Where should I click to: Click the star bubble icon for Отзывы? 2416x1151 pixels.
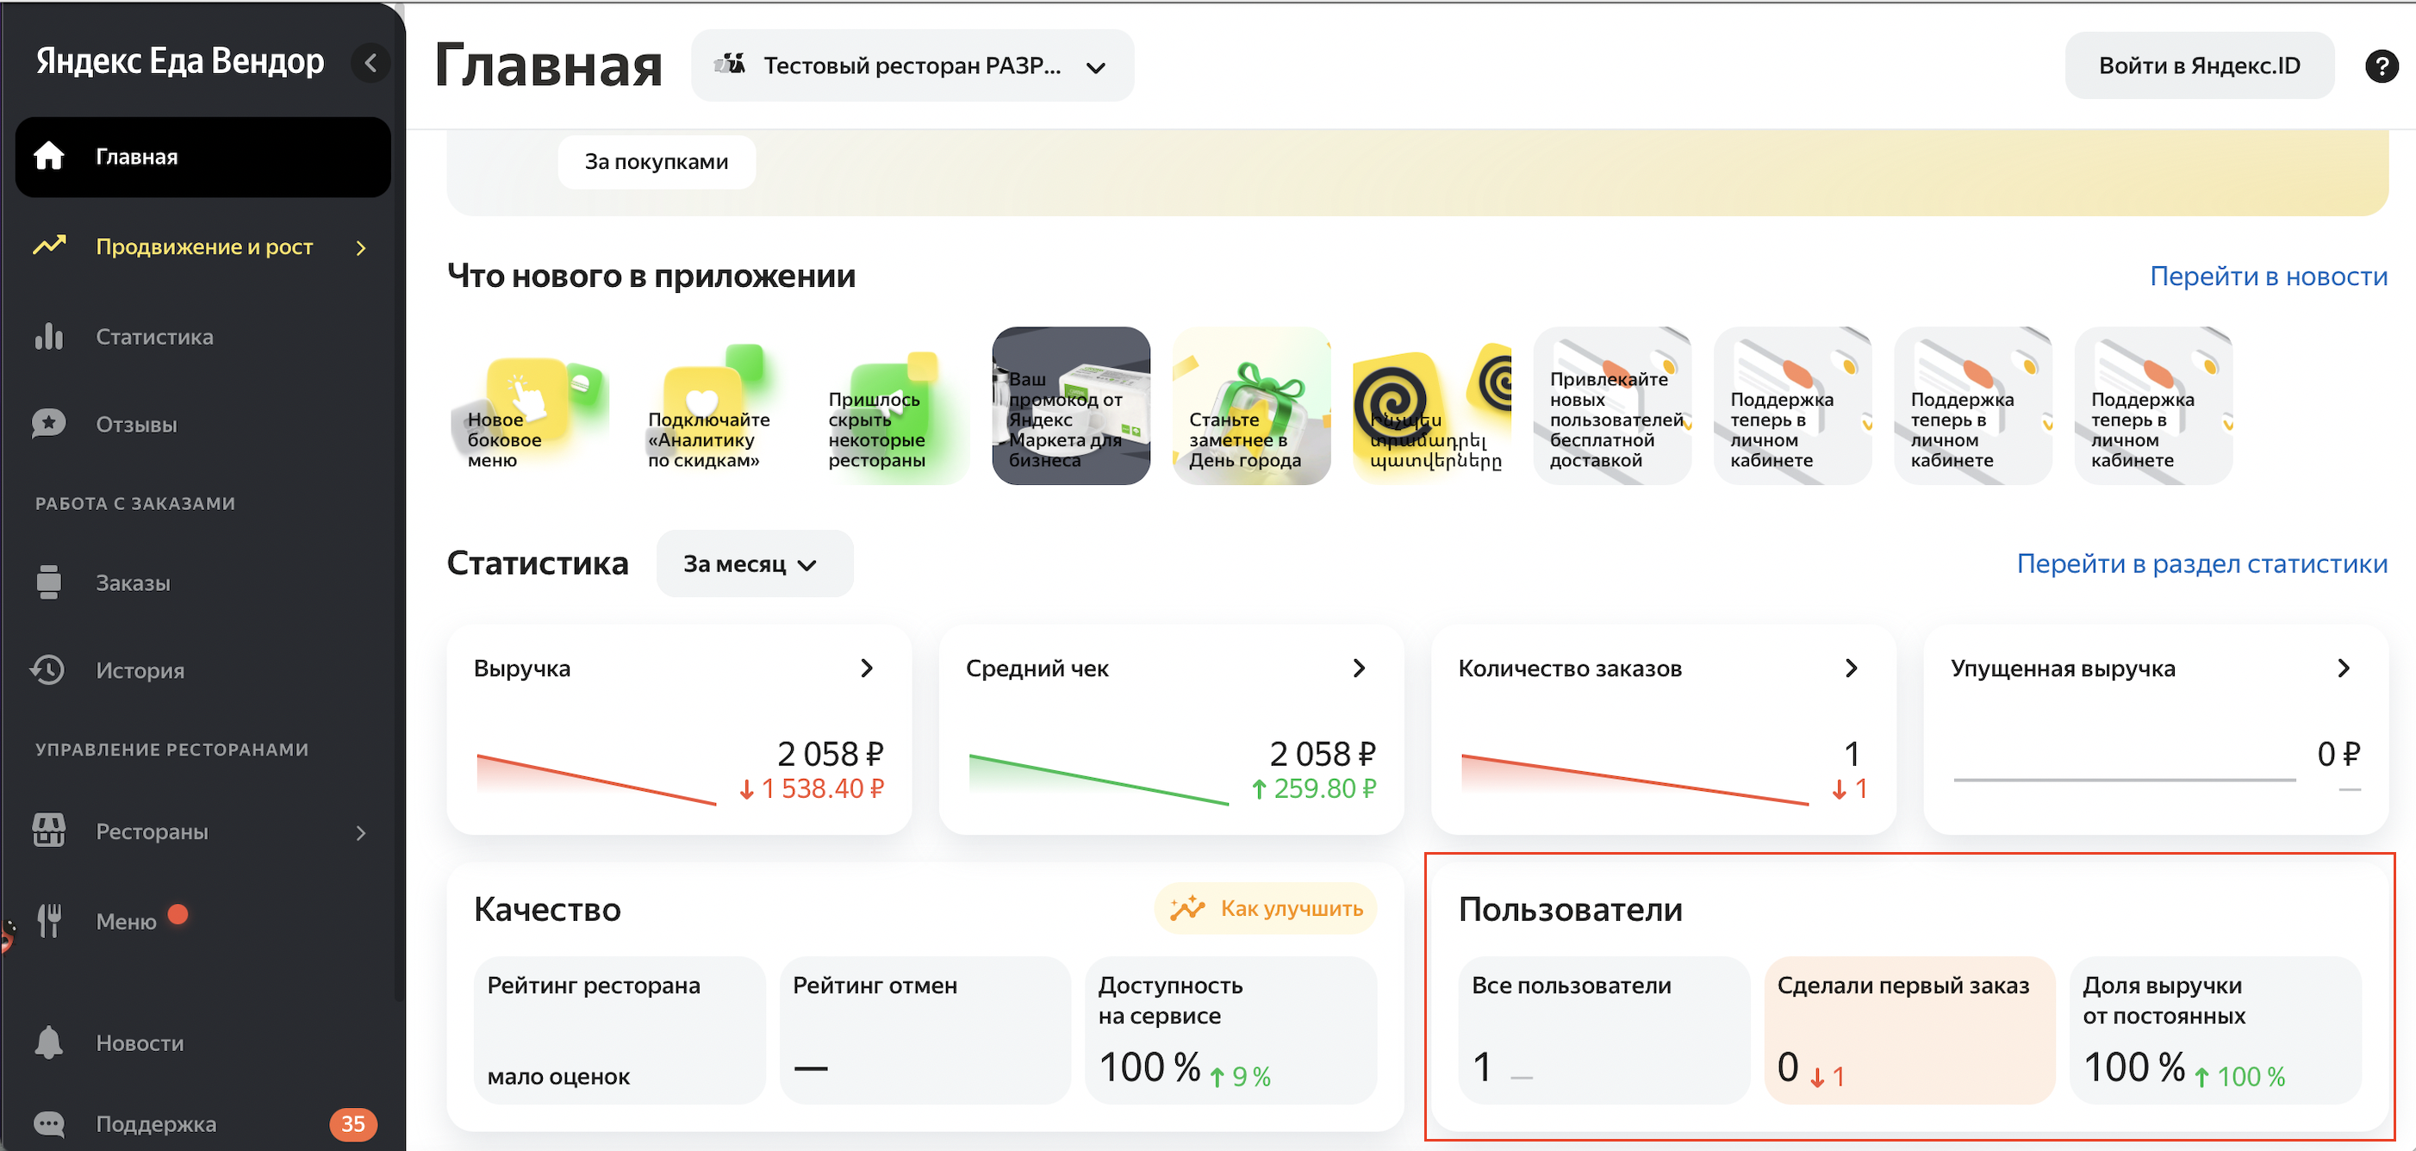(49, 424)
